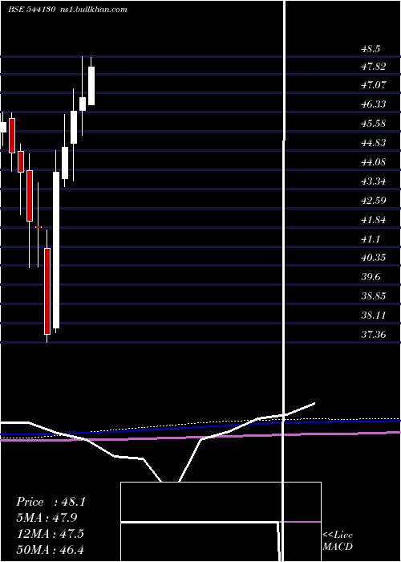Select the 42.59 price axis label
401x562 pixels.
click(x=374, y=201)
